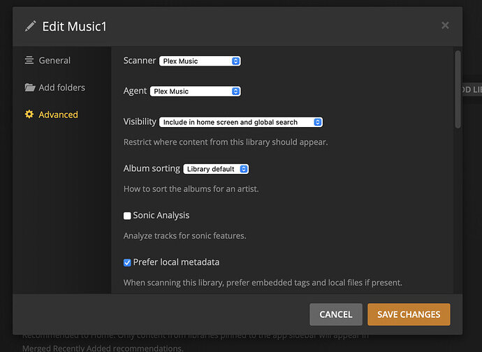Open the Scanner dropdown
This screenshot has height=352, width=482.
200,61
